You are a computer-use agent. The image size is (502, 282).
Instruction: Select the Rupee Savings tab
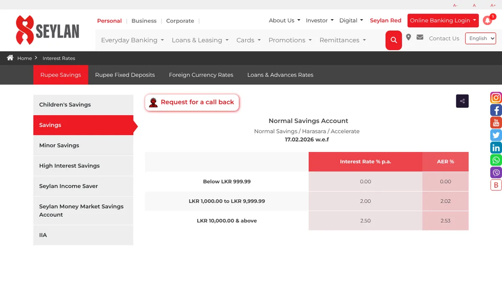pyautogui.click(x=61, y=75)
